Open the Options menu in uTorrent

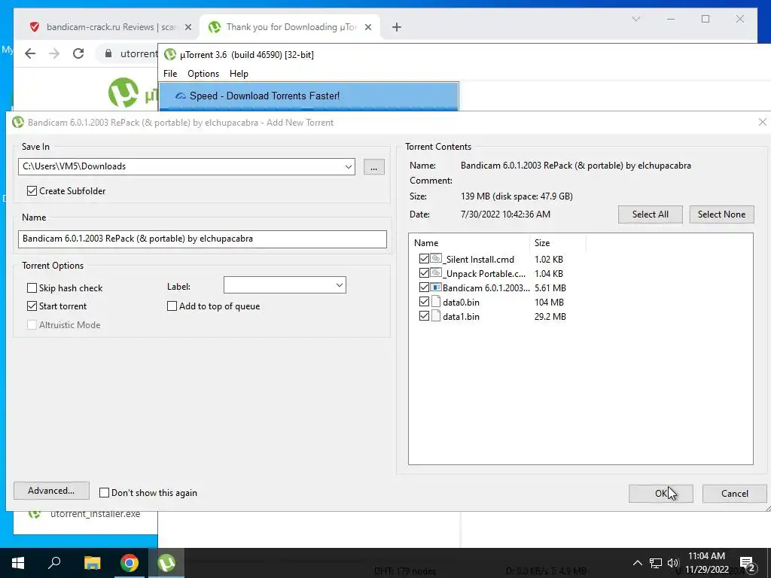click(203, 74)
